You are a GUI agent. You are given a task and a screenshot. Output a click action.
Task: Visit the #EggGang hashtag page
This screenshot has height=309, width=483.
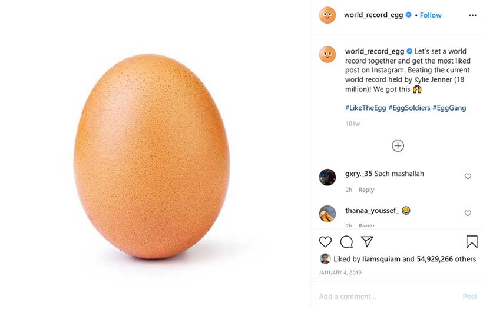(x=449, y=108)
